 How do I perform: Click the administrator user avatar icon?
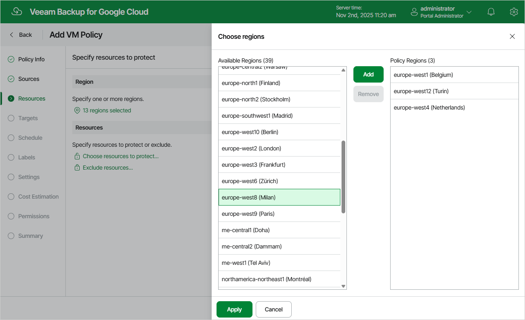[x=414, y=12]
